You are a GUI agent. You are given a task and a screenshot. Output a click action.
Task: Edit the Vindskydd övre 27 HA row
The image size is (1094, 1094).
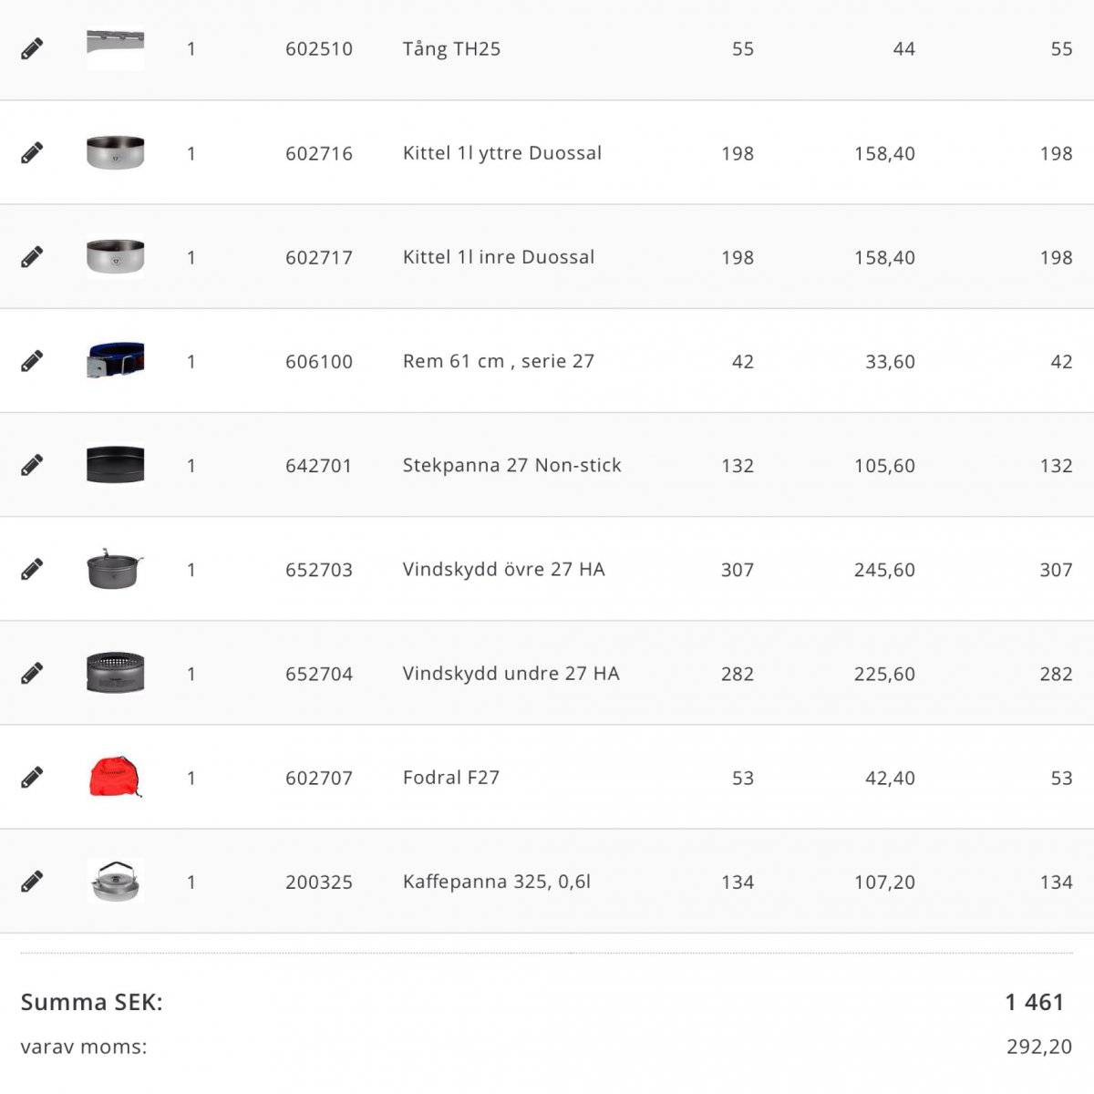coord(32,570)
